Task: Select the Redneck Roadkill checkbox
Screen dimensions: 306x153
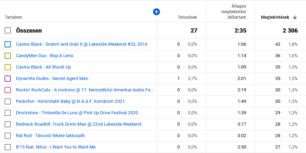Action: 8,124
